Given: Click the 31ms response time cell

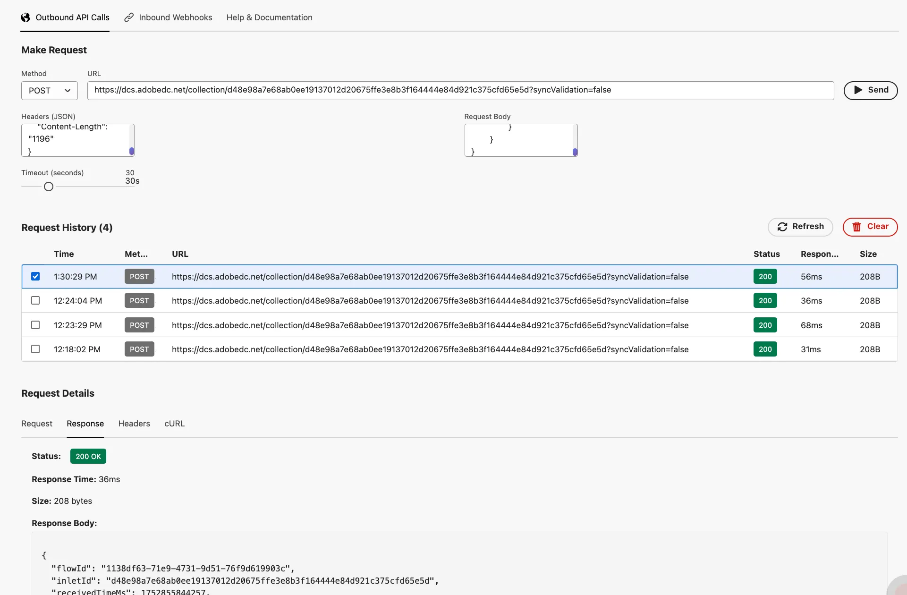Looking at the screenshot, I should click(811, 349).
